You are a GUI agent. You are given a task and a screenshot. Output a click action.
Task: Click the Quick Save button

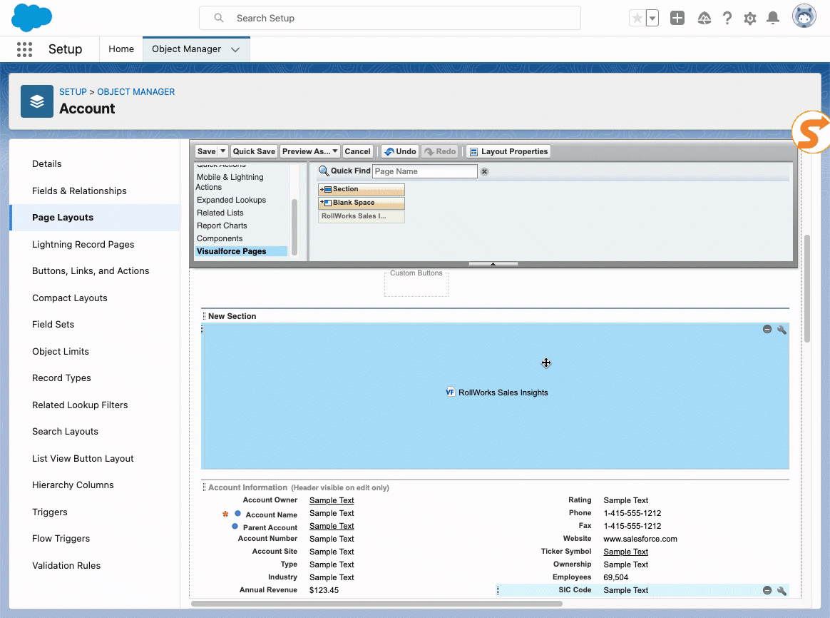(x=254, y=151)
